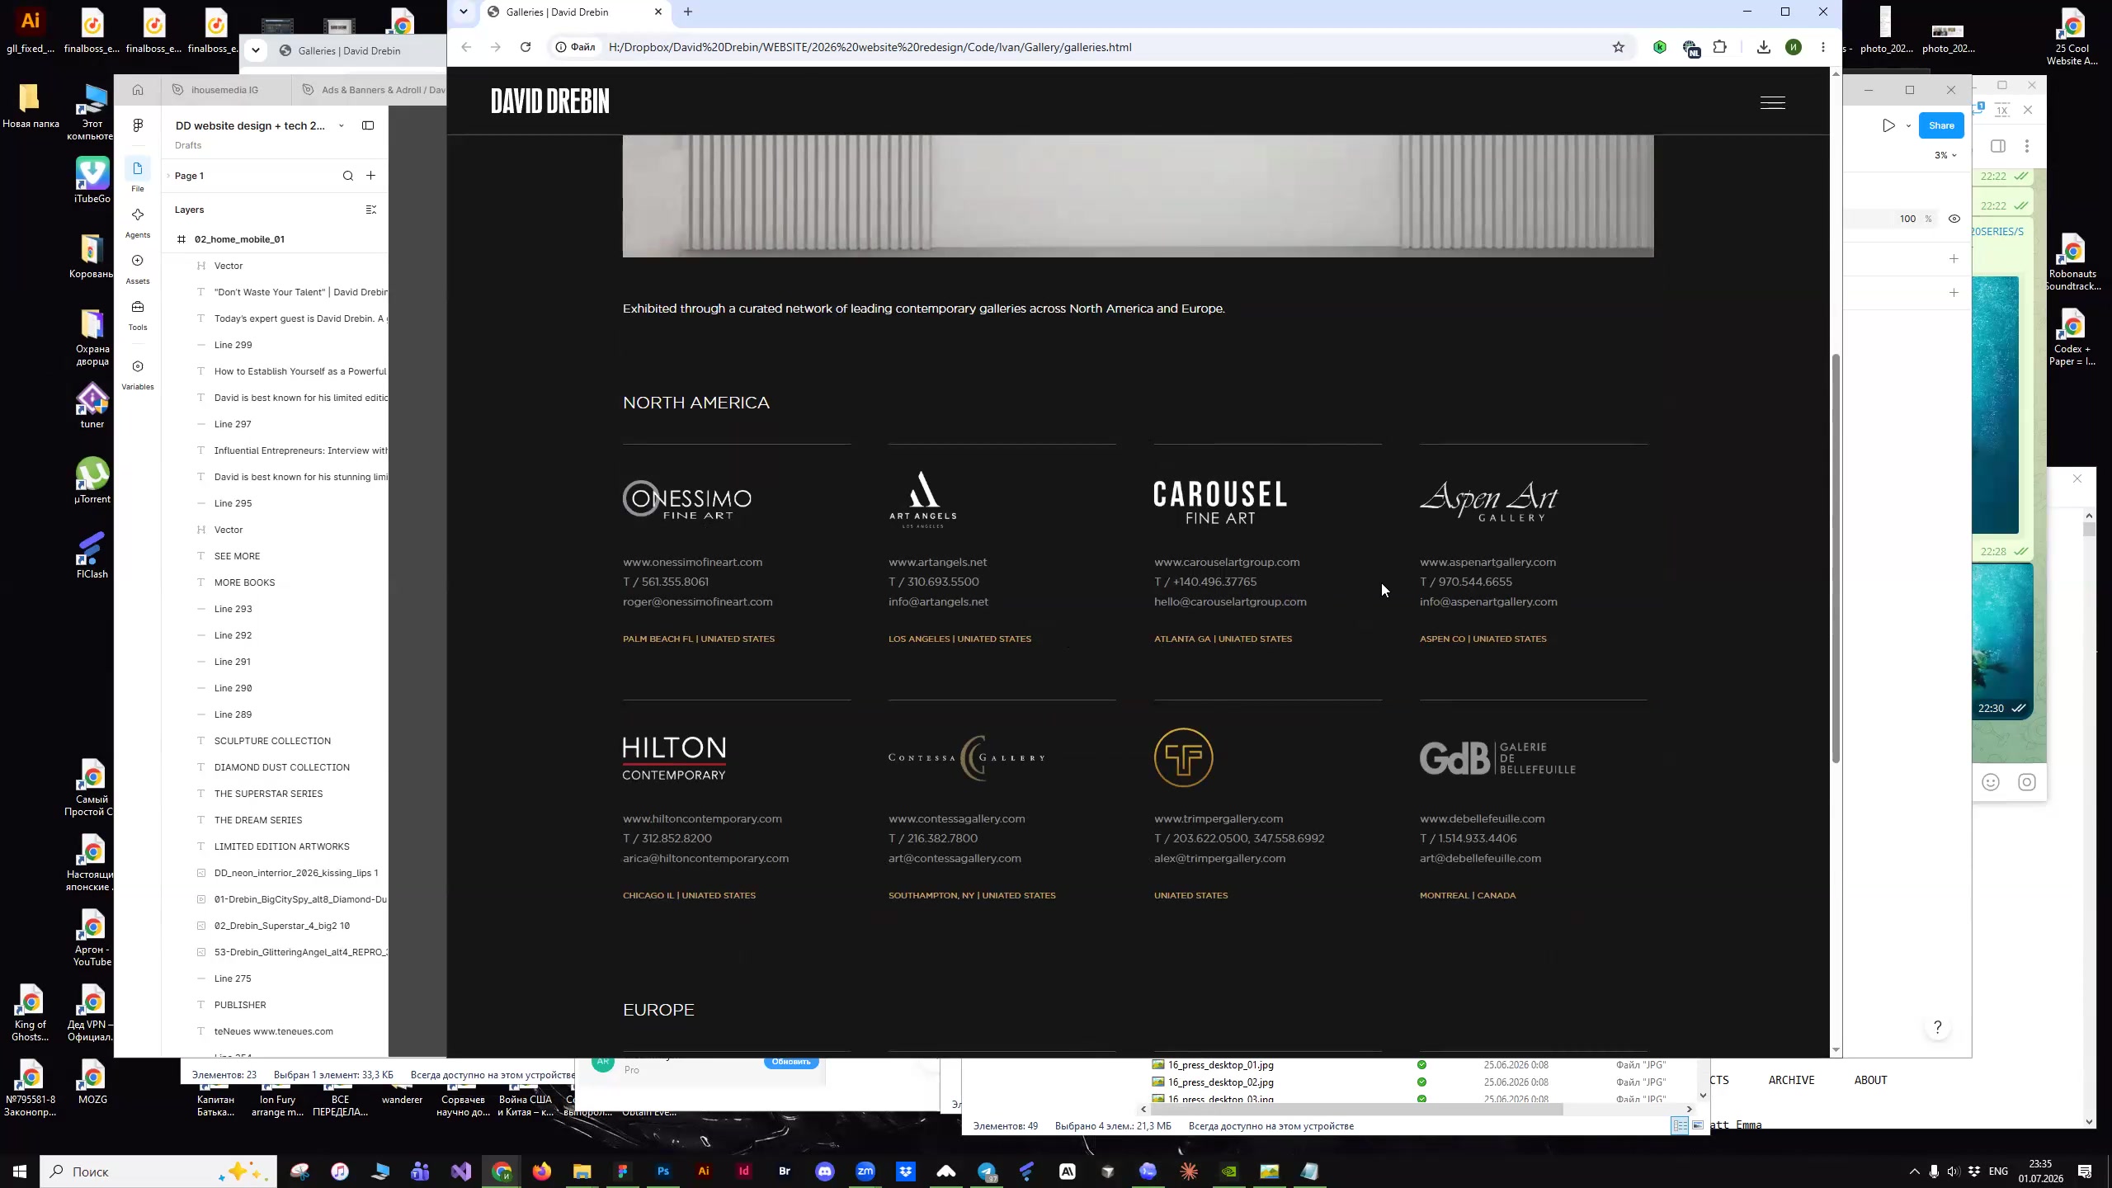The image size is (2112, 1188).
Task: Open www.carouselartgroup.com link
Action: [1227, 562]
